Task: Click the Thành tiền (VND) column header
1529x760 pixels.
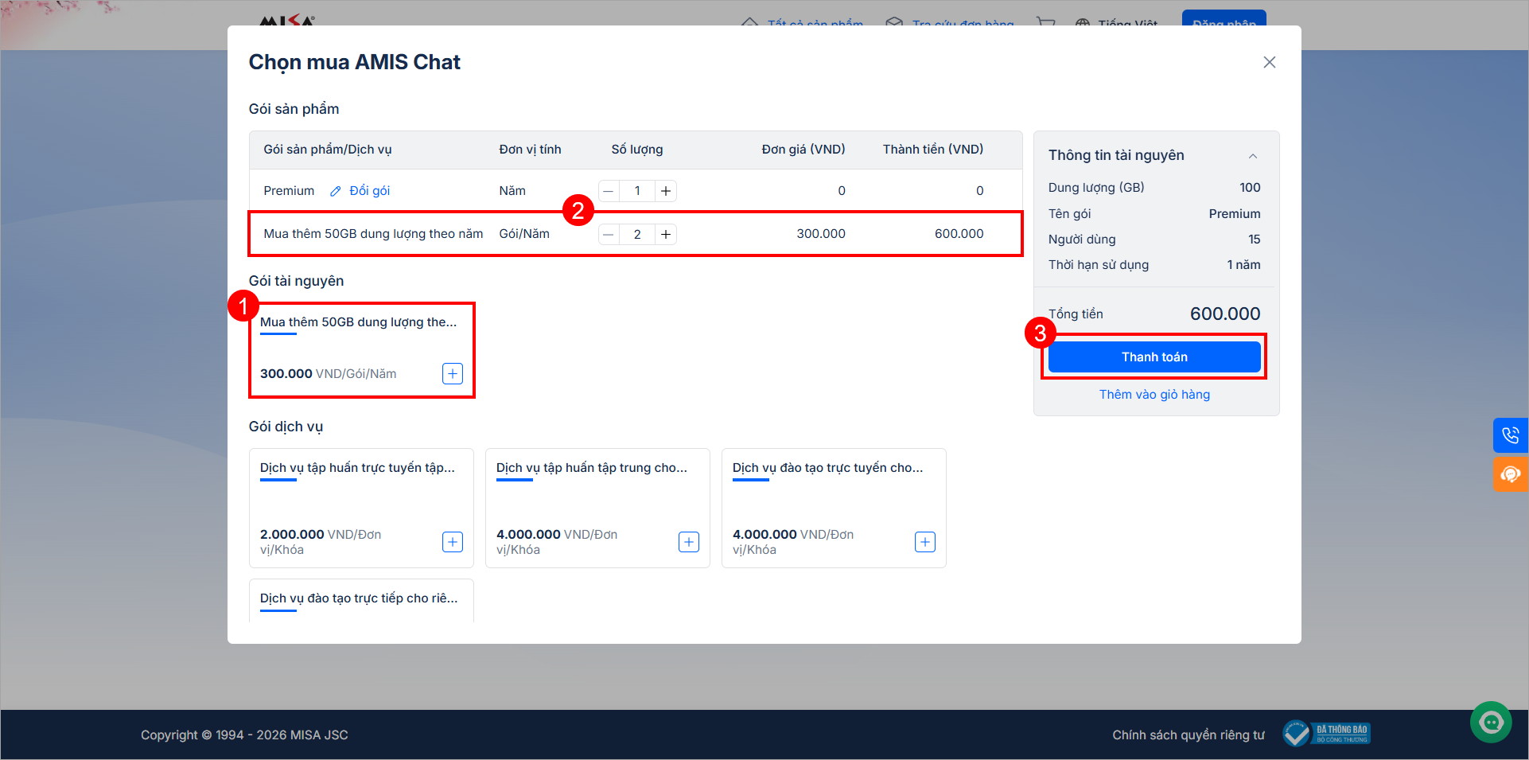Action: pyautogui.click(x=933, y=150)
